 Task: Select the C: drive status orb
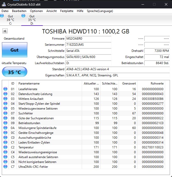[2, 16]
